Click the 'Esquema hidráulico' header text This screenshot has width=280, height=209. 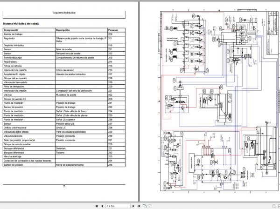[x=64, y=13]
